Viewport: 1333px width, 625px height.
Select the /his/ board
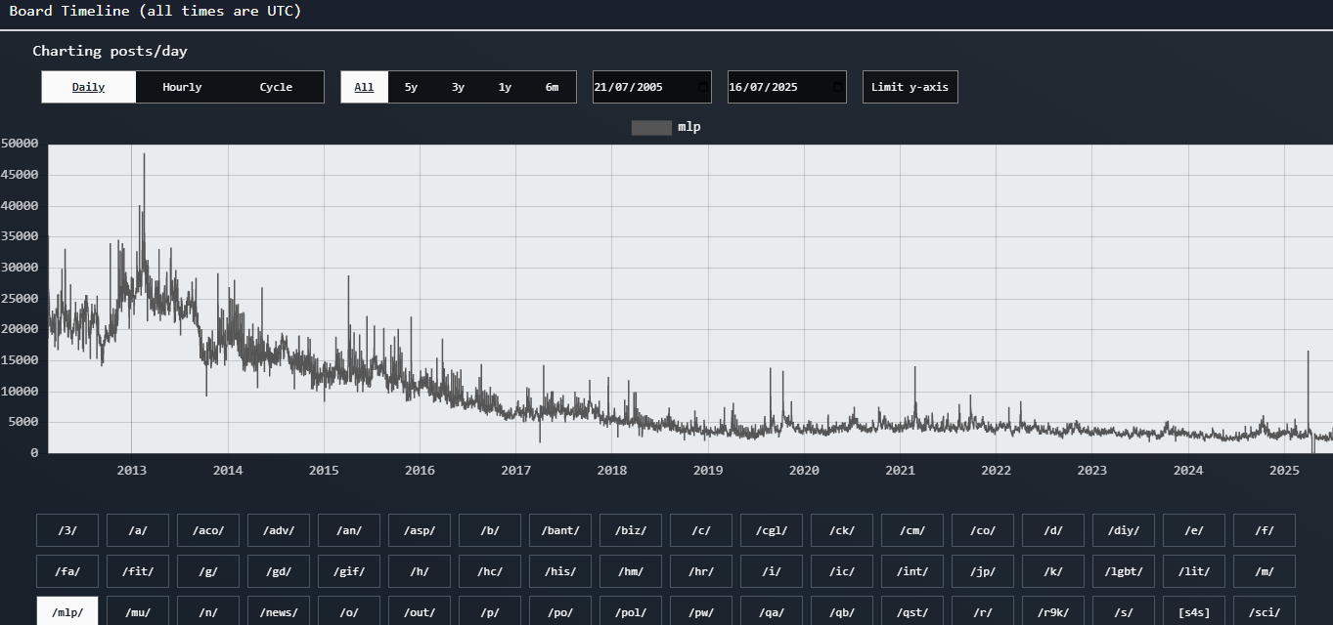point(560,571)
